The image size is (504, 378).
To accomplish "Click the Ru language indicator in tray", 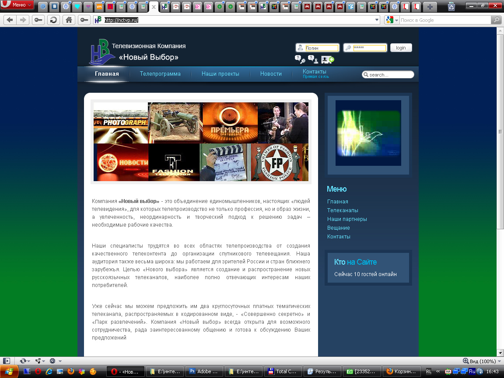I will click(x=472, y=371).
